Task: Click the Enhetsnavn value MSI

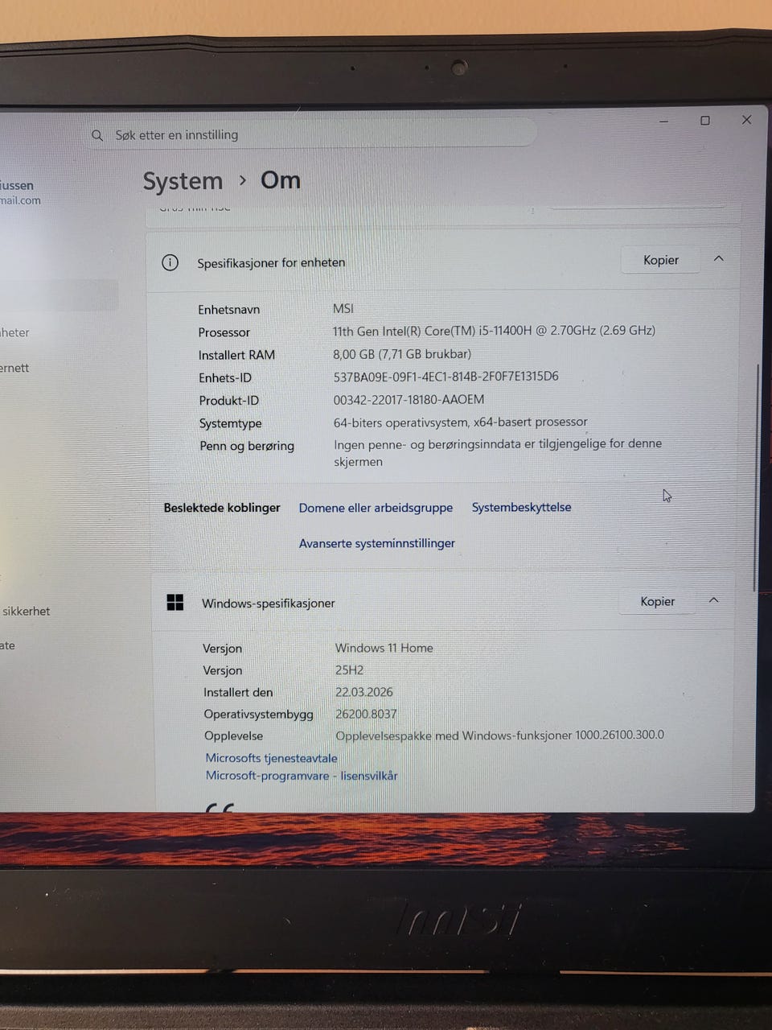Action: [x=343, y=309]
